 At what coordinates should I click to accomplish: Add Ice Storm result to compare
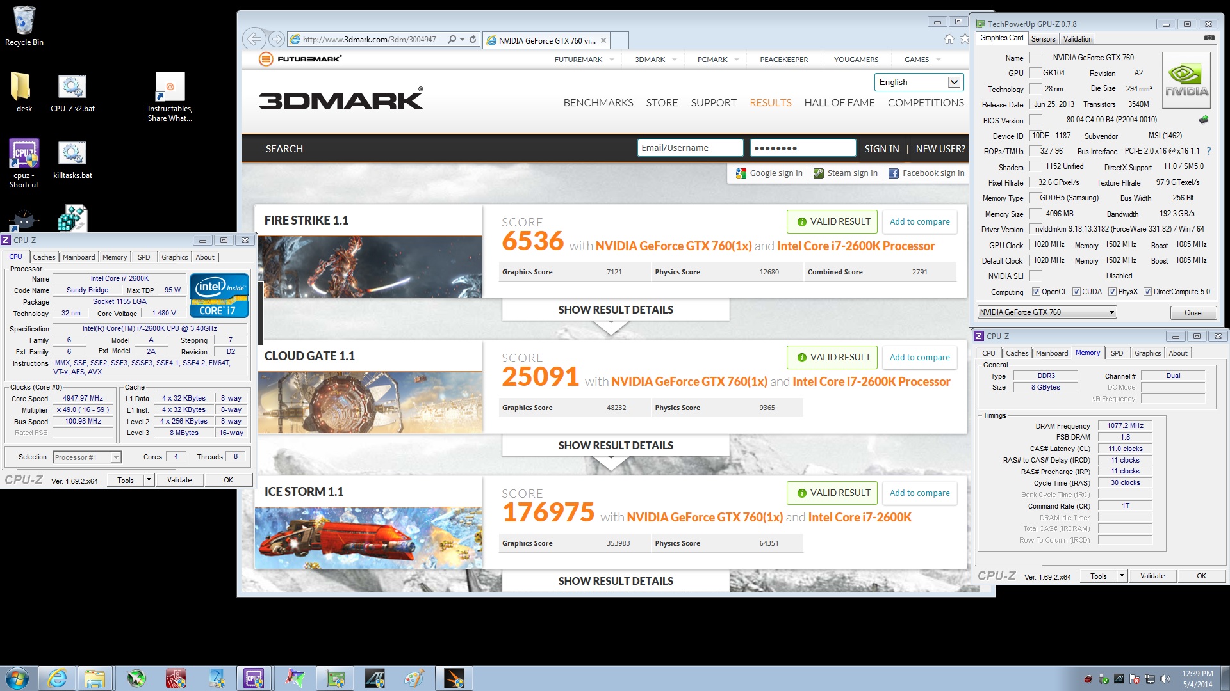(919, 493)
